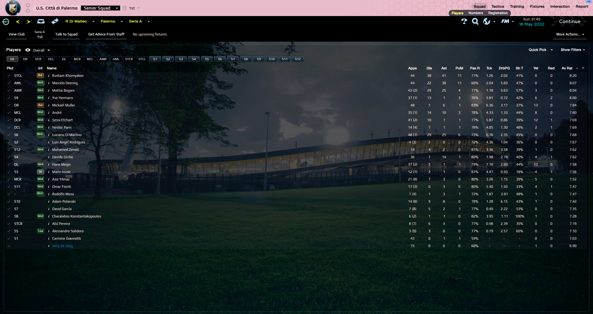The height and width of the screenshot is (314, 593).
Task: Select the Numbers sub-tab
Action: click(476, 13)
